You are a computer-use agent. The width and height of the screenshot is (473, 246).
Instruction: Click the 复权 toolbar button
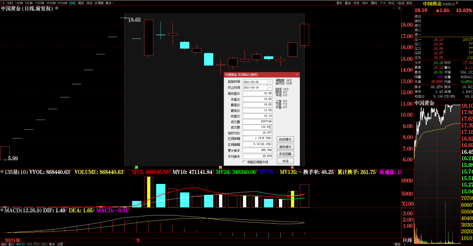pyautogui.click(x=339, y=3)
